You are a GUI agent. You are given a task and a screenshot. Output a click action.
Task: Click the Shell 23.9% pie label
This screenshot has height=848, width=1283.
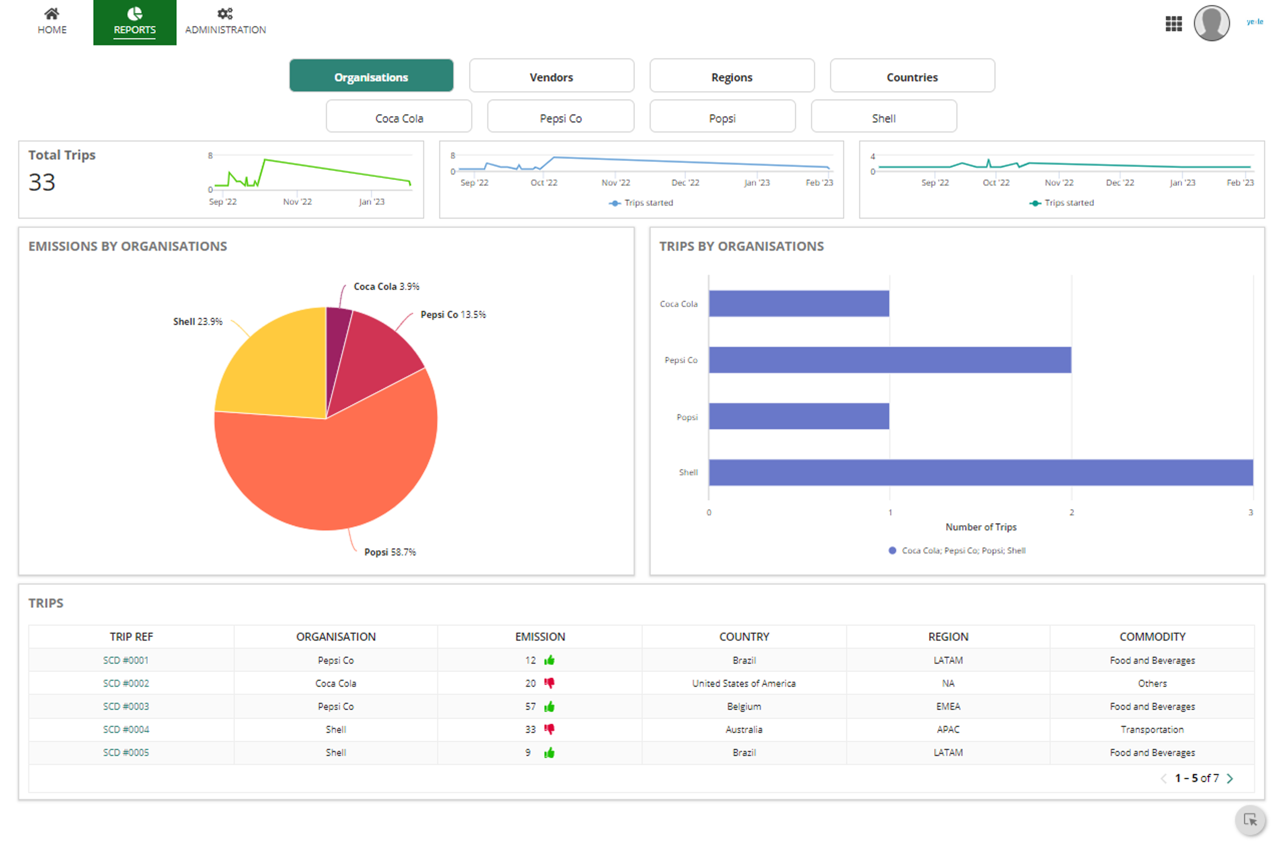(197, 322)
